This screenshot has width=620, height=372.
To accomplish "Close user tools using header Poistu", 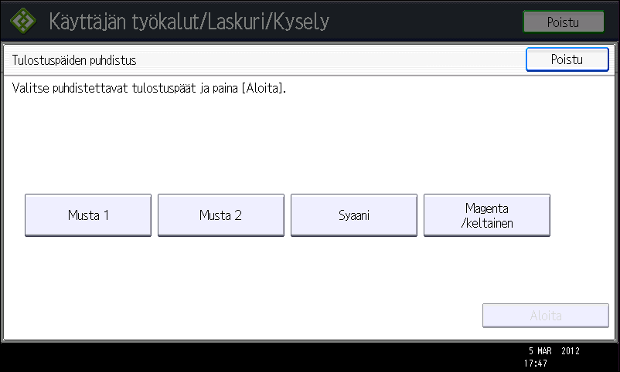I will pyautogui.click(x=564, y=22).
